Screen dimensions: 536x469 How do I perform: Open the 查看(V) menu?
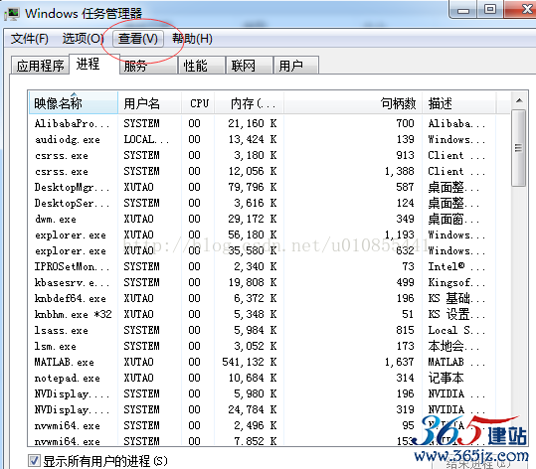[x=138, y=39]
